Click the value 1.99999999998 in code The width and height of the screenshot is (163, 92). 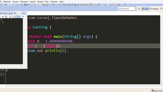59,41
